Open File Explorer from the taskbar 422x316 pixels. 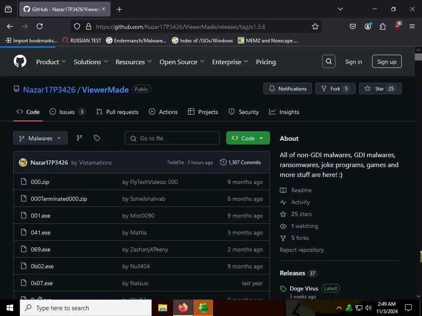[x=162, y=308]
